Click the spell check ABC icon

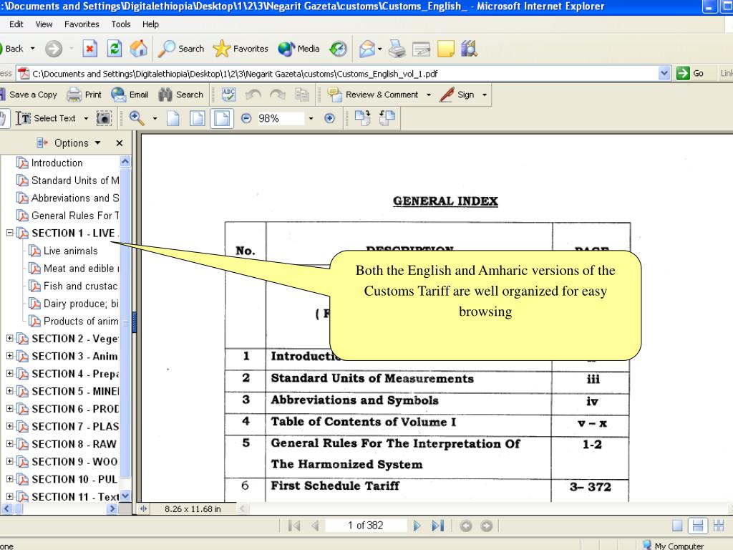[228, 95]
